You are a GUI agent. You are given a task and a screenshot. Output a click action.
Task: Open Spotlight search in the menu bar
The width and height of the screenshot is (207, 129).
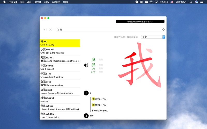(x=191, y=2)
